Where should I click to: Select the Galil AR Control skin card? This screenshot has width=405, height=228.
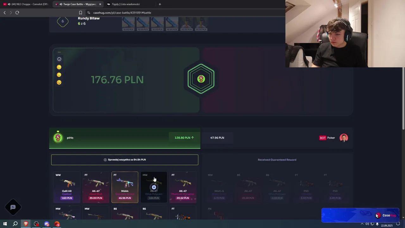click(67, 187)
